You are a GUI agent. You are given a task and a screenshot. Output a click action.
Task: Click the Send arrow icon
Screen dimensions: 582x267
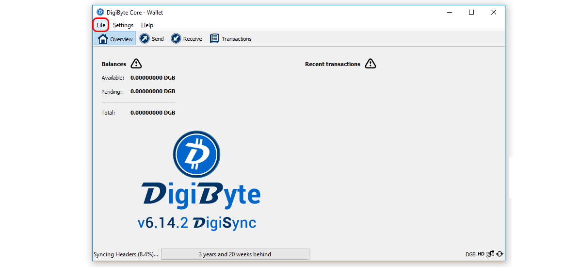click(145, 38)
